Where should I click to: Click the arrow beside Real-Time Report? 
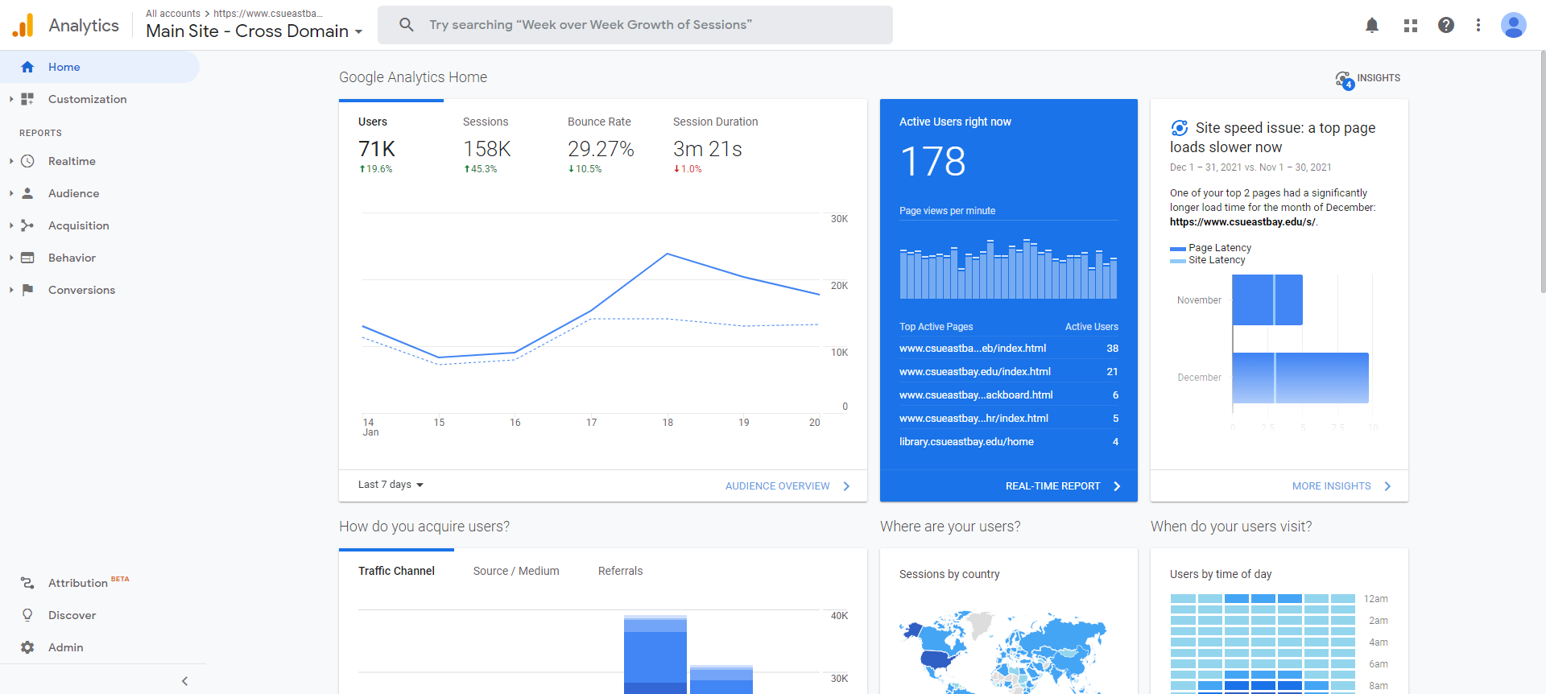coord(1117,486)
